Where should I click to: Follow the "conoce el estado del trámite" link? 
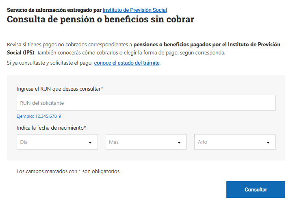tap(127, 63)
